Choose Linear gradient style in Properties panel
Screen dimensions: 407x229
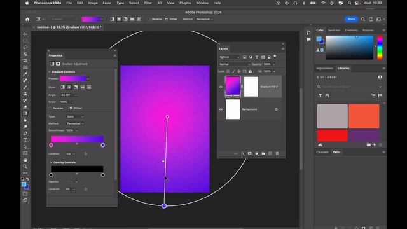[x=62, y=87]
